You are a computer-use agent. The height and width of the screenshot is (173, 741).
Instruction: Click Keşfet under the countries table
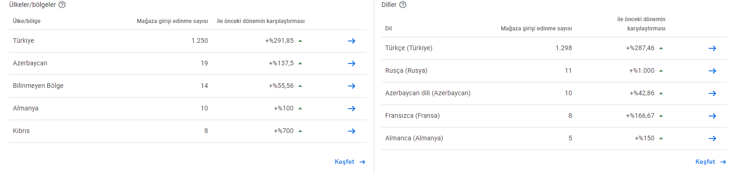click(350, 162)
